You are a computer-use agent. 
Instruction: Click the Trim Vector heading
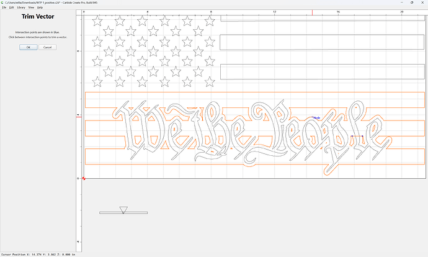pyautogui.click(x=38, y=16)
